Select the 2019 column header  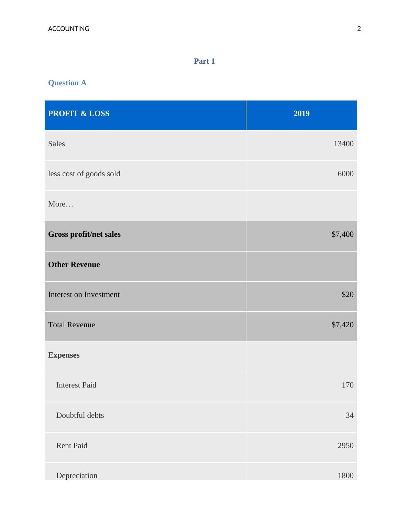(x=301, y=114)
